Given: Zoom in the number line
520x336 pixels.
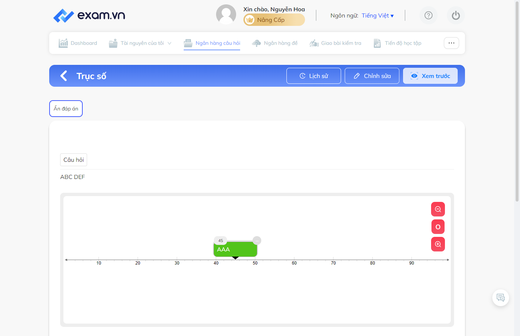Looking at the screenshot, I should 438,244.
